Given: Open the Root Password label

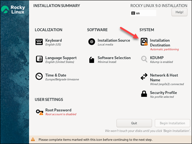Looking at the screenshot, I should point(58,110).
